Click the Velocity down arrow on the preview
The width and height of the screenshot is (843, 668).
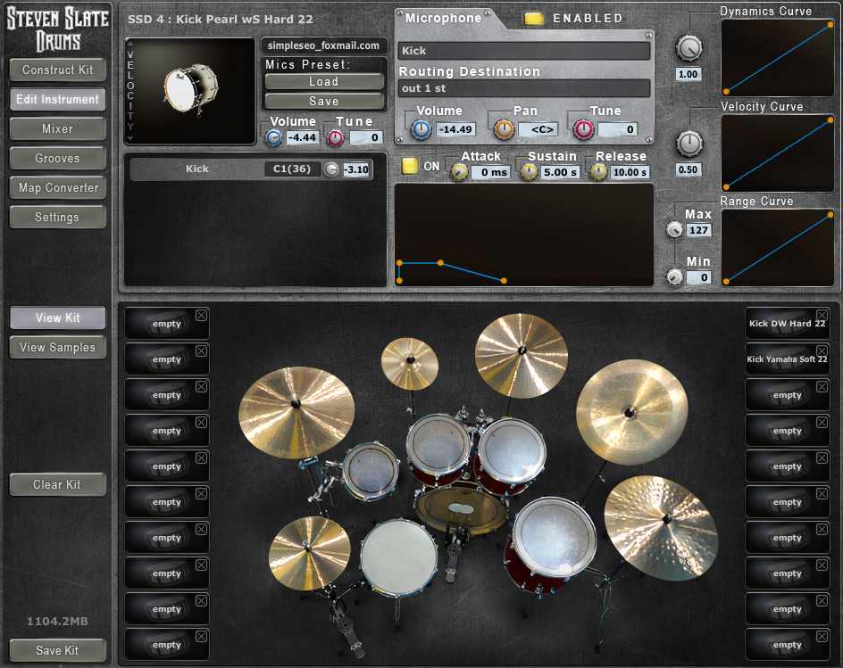[x=132, y=139]
